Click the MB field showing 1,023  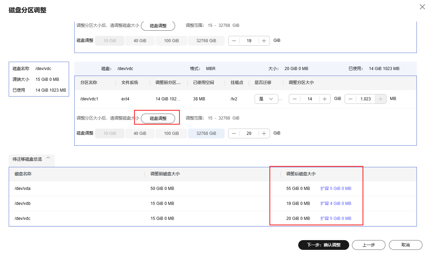366,99
